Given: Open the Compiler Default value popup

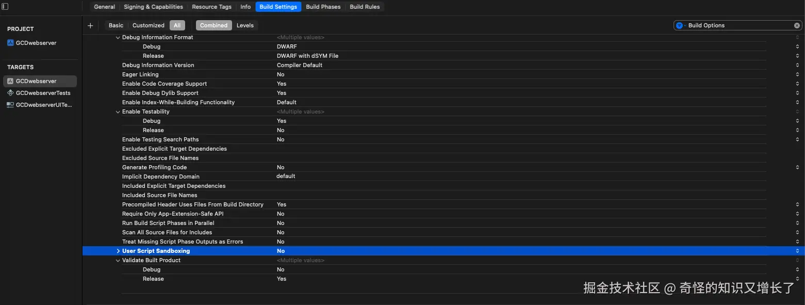Looking at the screenshot, I should (x=797, y=65).
